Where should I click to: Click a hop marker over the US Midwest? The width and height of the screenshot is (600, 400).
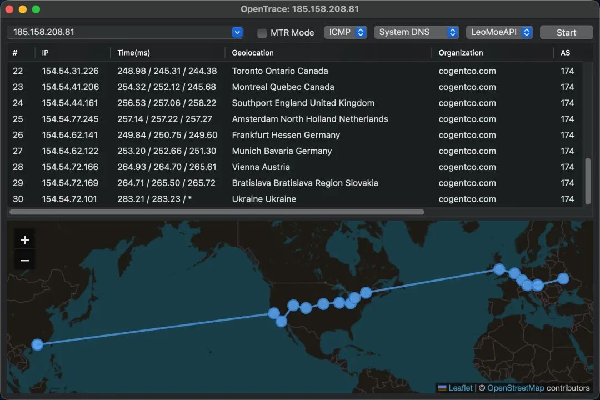pos(323,304)
